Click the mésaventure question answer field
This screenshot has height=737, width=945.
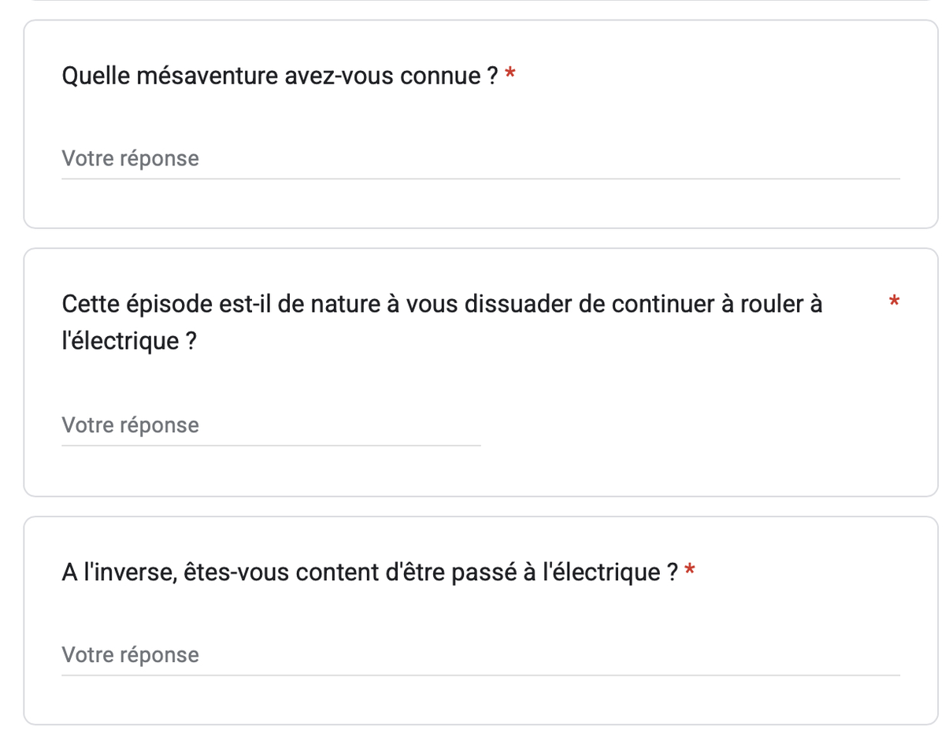point(480,159)
